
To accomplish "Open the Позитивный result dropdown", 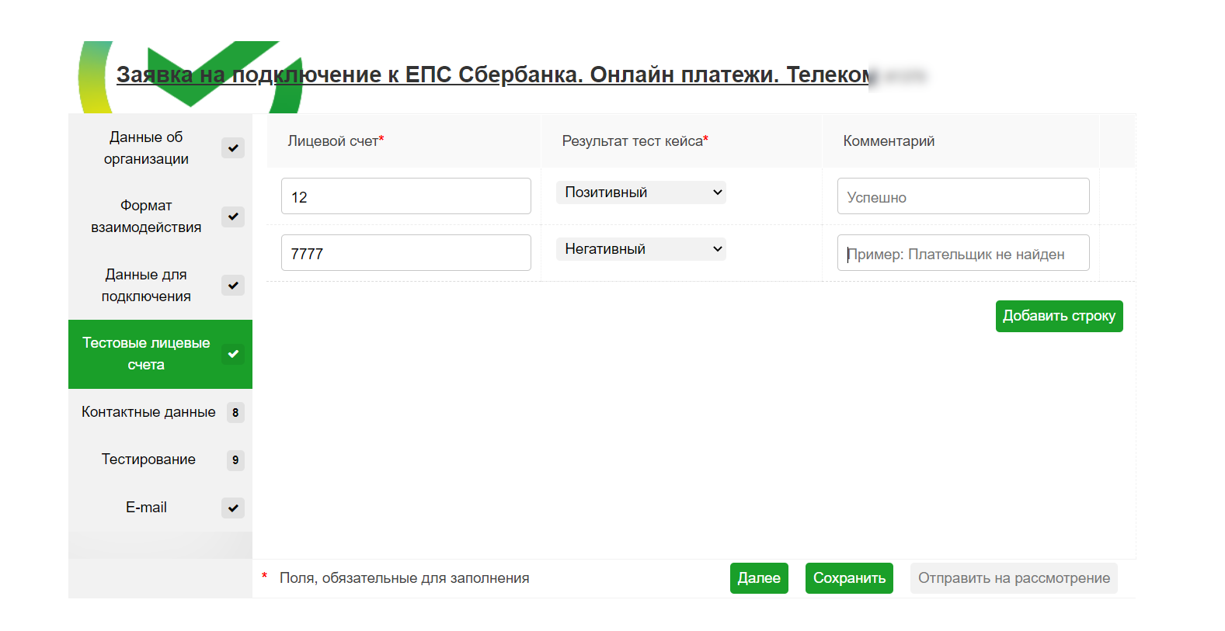I will click(x=641, y=192).
